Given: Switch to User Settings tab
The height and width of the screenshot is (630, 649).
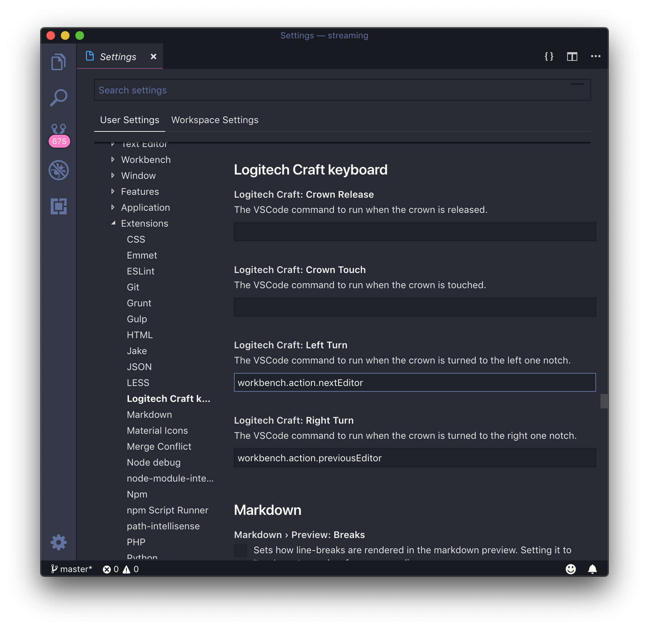Looking at the screenshot, I should (x=130, y=120).
